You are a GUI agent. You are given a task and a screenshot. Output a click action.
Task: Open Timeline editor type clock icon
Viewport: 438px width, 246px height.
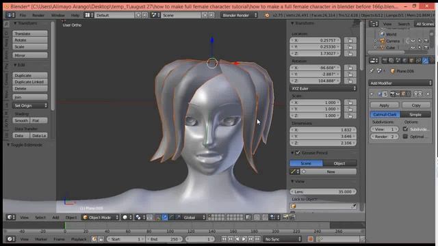pos(11,239)
